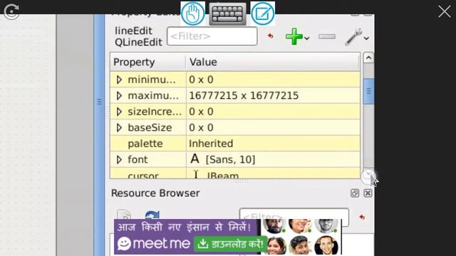This screenshot has width=456, height=256.
Task: Open the wrench configure menu
Action: point(353,36)
